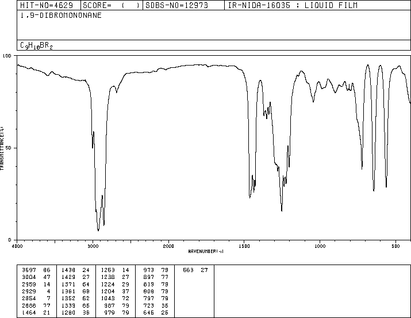Select the SDBS-NO=12973 header text
Screen dimensions: 411x318
pyautogui.click(x=176, y=5)
